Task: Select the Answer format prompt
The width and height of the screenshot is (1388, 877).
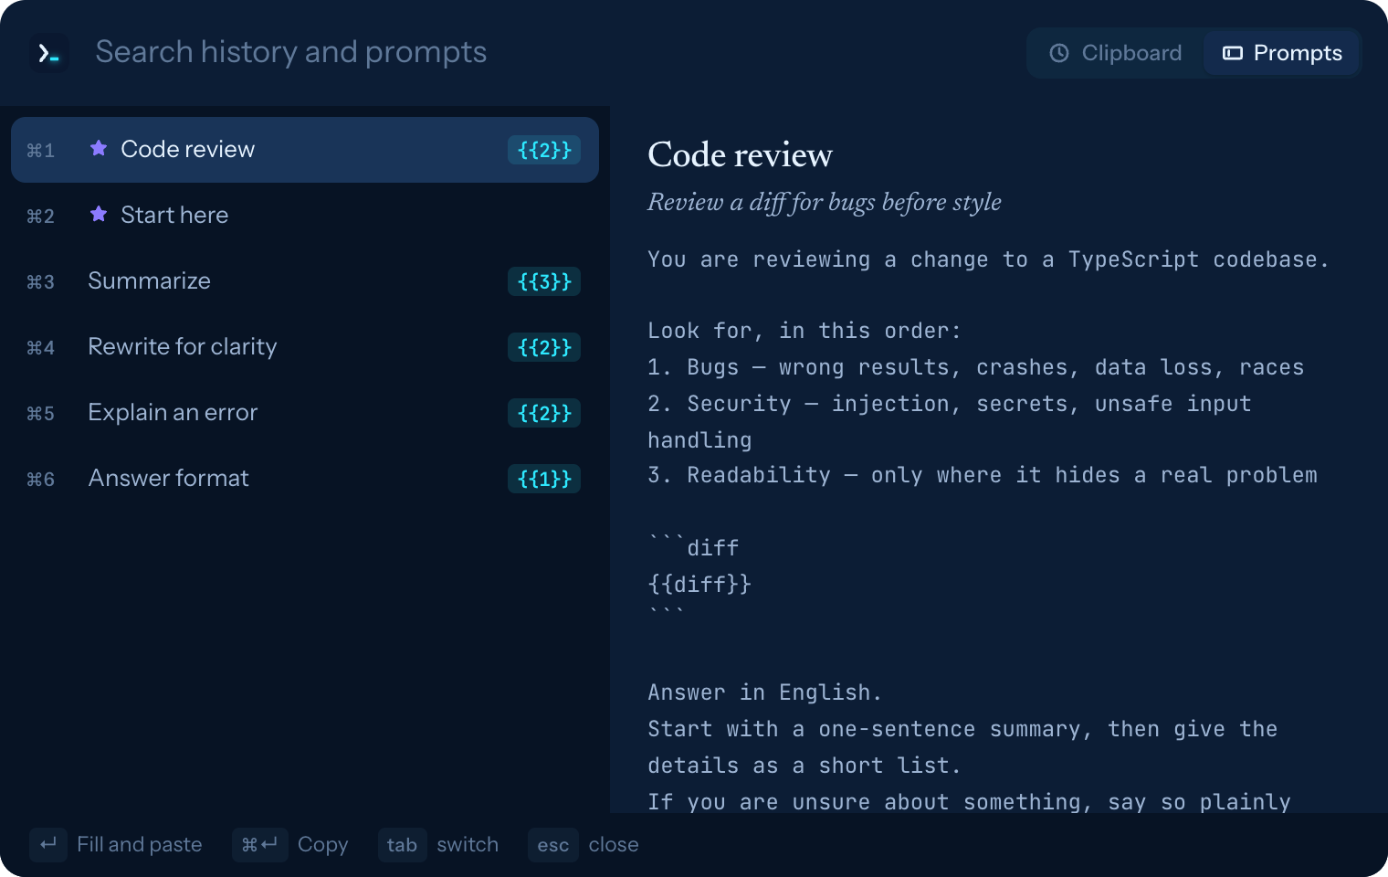Action: click(305, 479)
